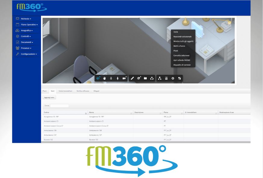The image size is (263, 178).
Task: Choose the Measure ruler tool
Action: (132, 78)
